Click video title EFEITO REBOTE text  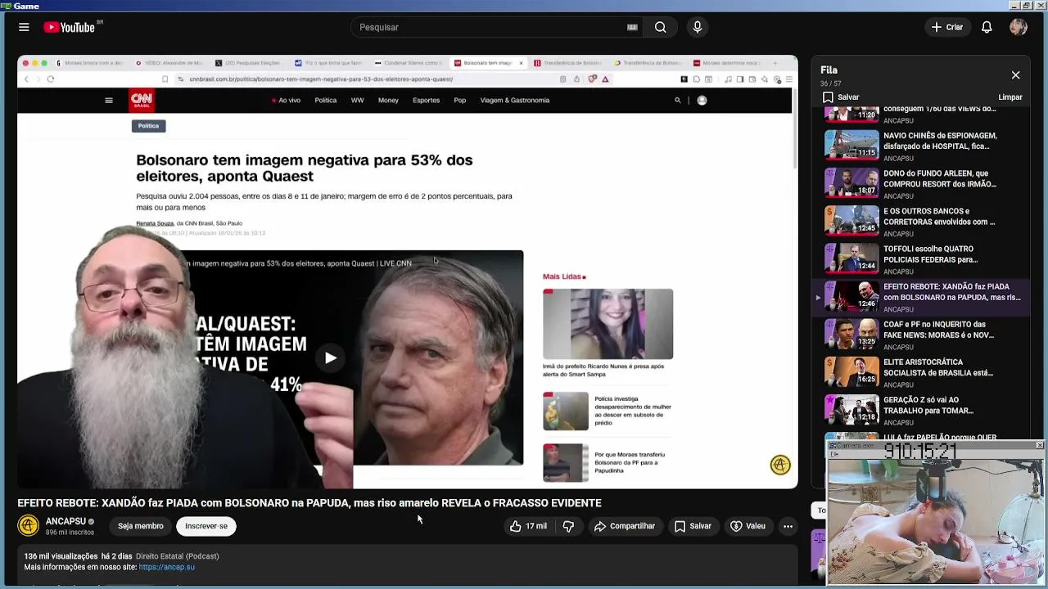[309, 503]
